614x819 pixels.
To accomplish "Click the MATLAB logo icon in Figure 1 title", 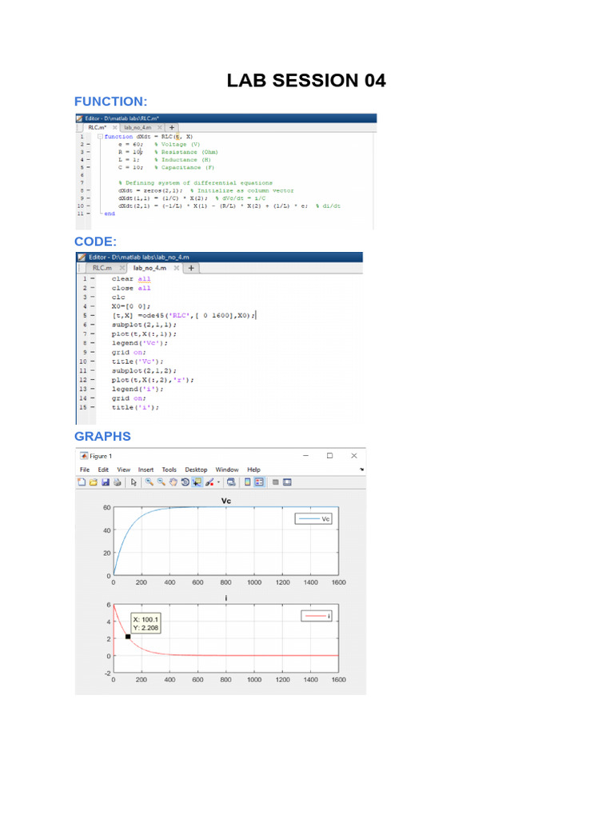I will point(84,456).
